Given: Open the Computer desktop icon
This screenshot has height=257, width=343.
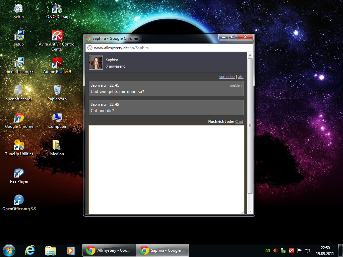Looking at the screenshot, I should (57, 120).
